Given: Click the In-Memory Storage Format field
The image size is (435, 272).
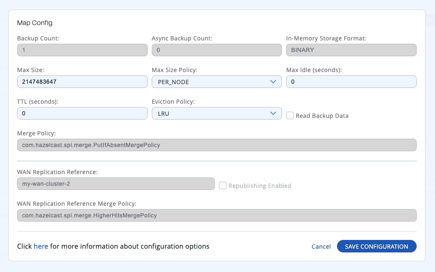Looking at the screenshot, I should point(351,50).
